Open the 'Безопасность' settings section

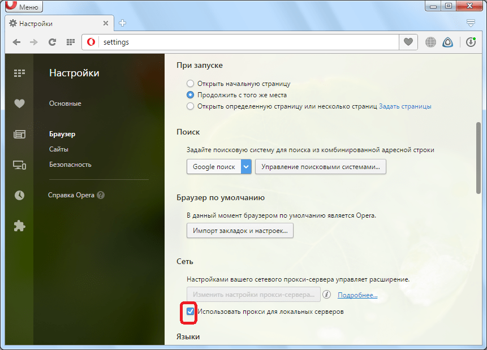point(70,165)
